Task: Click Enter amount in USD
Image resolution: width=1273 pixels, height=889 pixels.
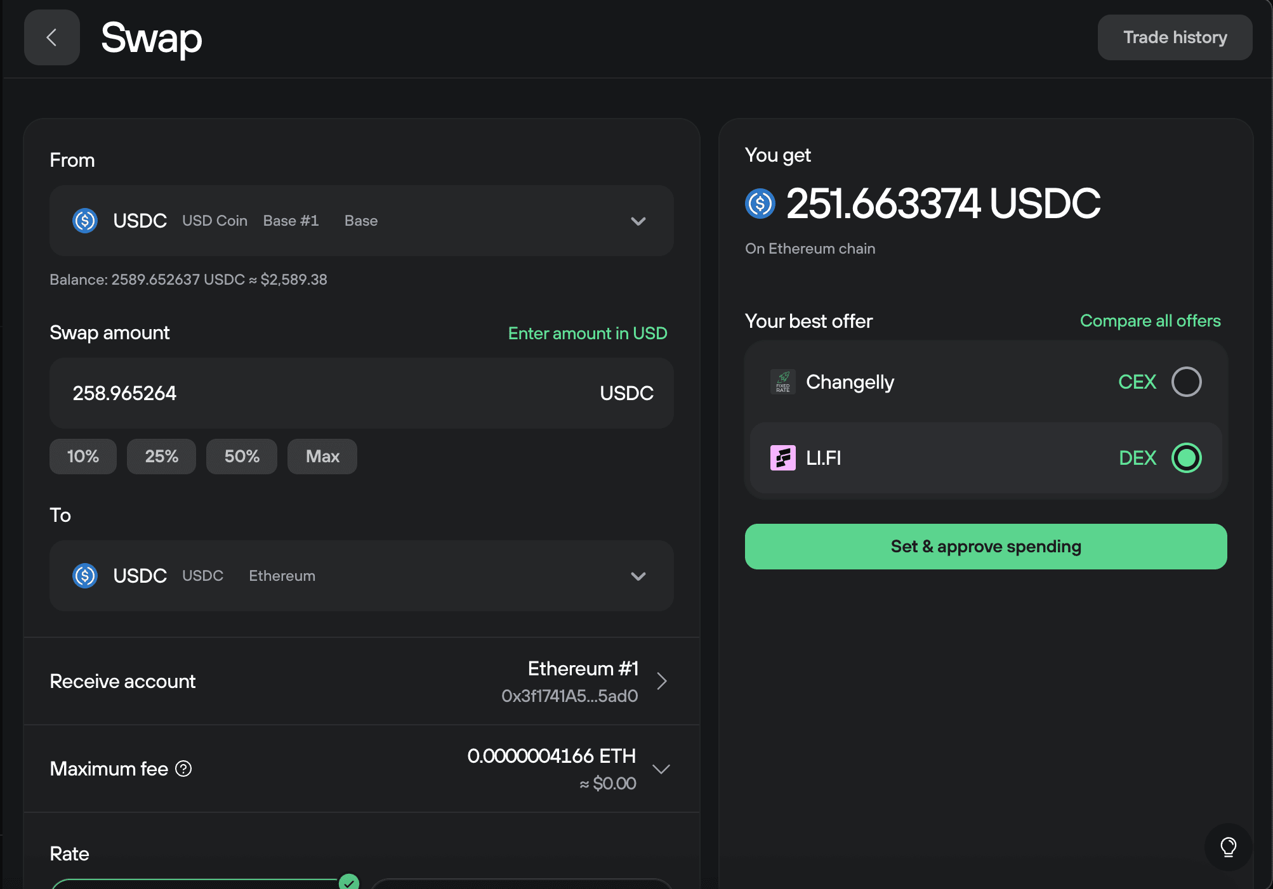Action: (x=587, y=333)
